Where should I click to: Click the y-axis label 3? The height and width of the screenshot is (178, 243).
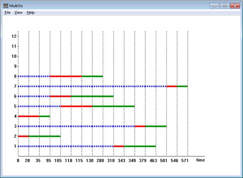coord(15,126)
